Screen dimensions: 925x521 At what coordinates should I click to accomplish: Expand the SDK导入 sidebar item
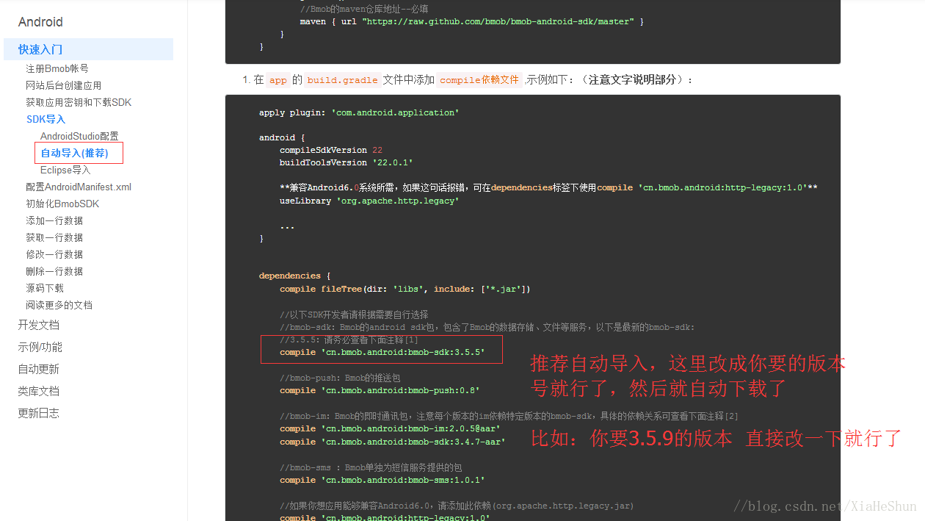(46, 119)
